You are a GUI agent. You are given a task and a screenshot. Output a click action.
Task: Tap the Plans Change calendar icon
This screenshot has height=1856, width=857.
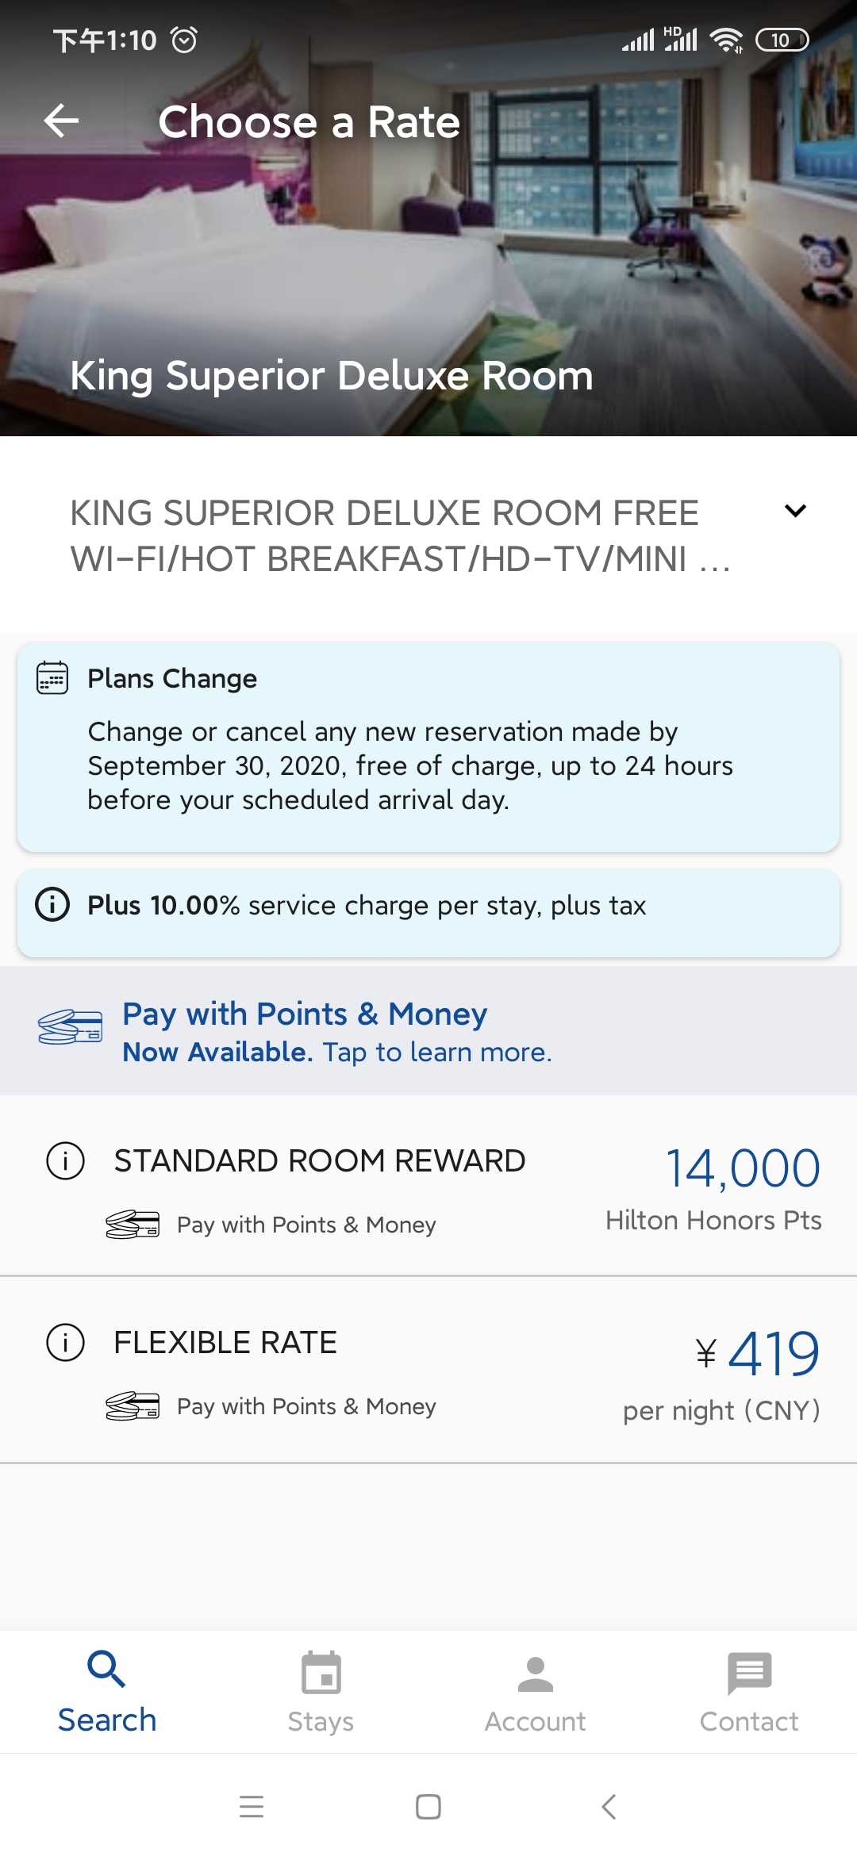point(52,678)
